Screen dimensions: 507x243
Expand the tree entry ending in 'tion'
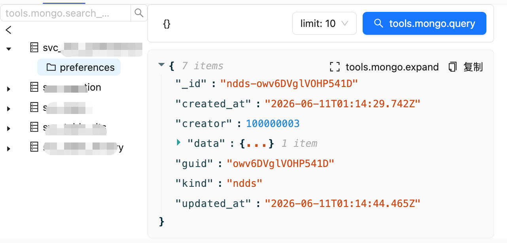click(x=9, y=89)
